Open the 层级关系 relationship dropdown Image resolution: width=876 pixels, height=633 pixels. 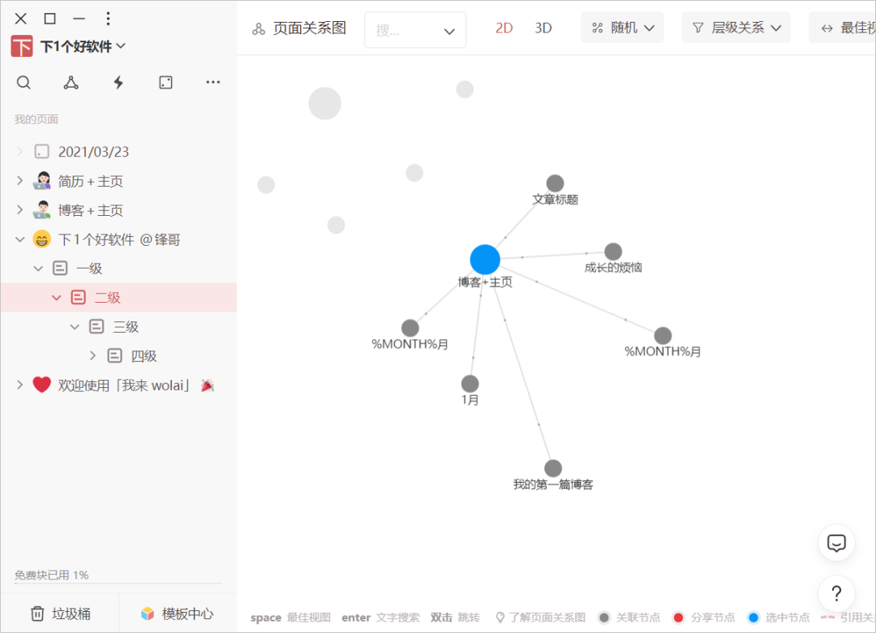pos(736,27)
